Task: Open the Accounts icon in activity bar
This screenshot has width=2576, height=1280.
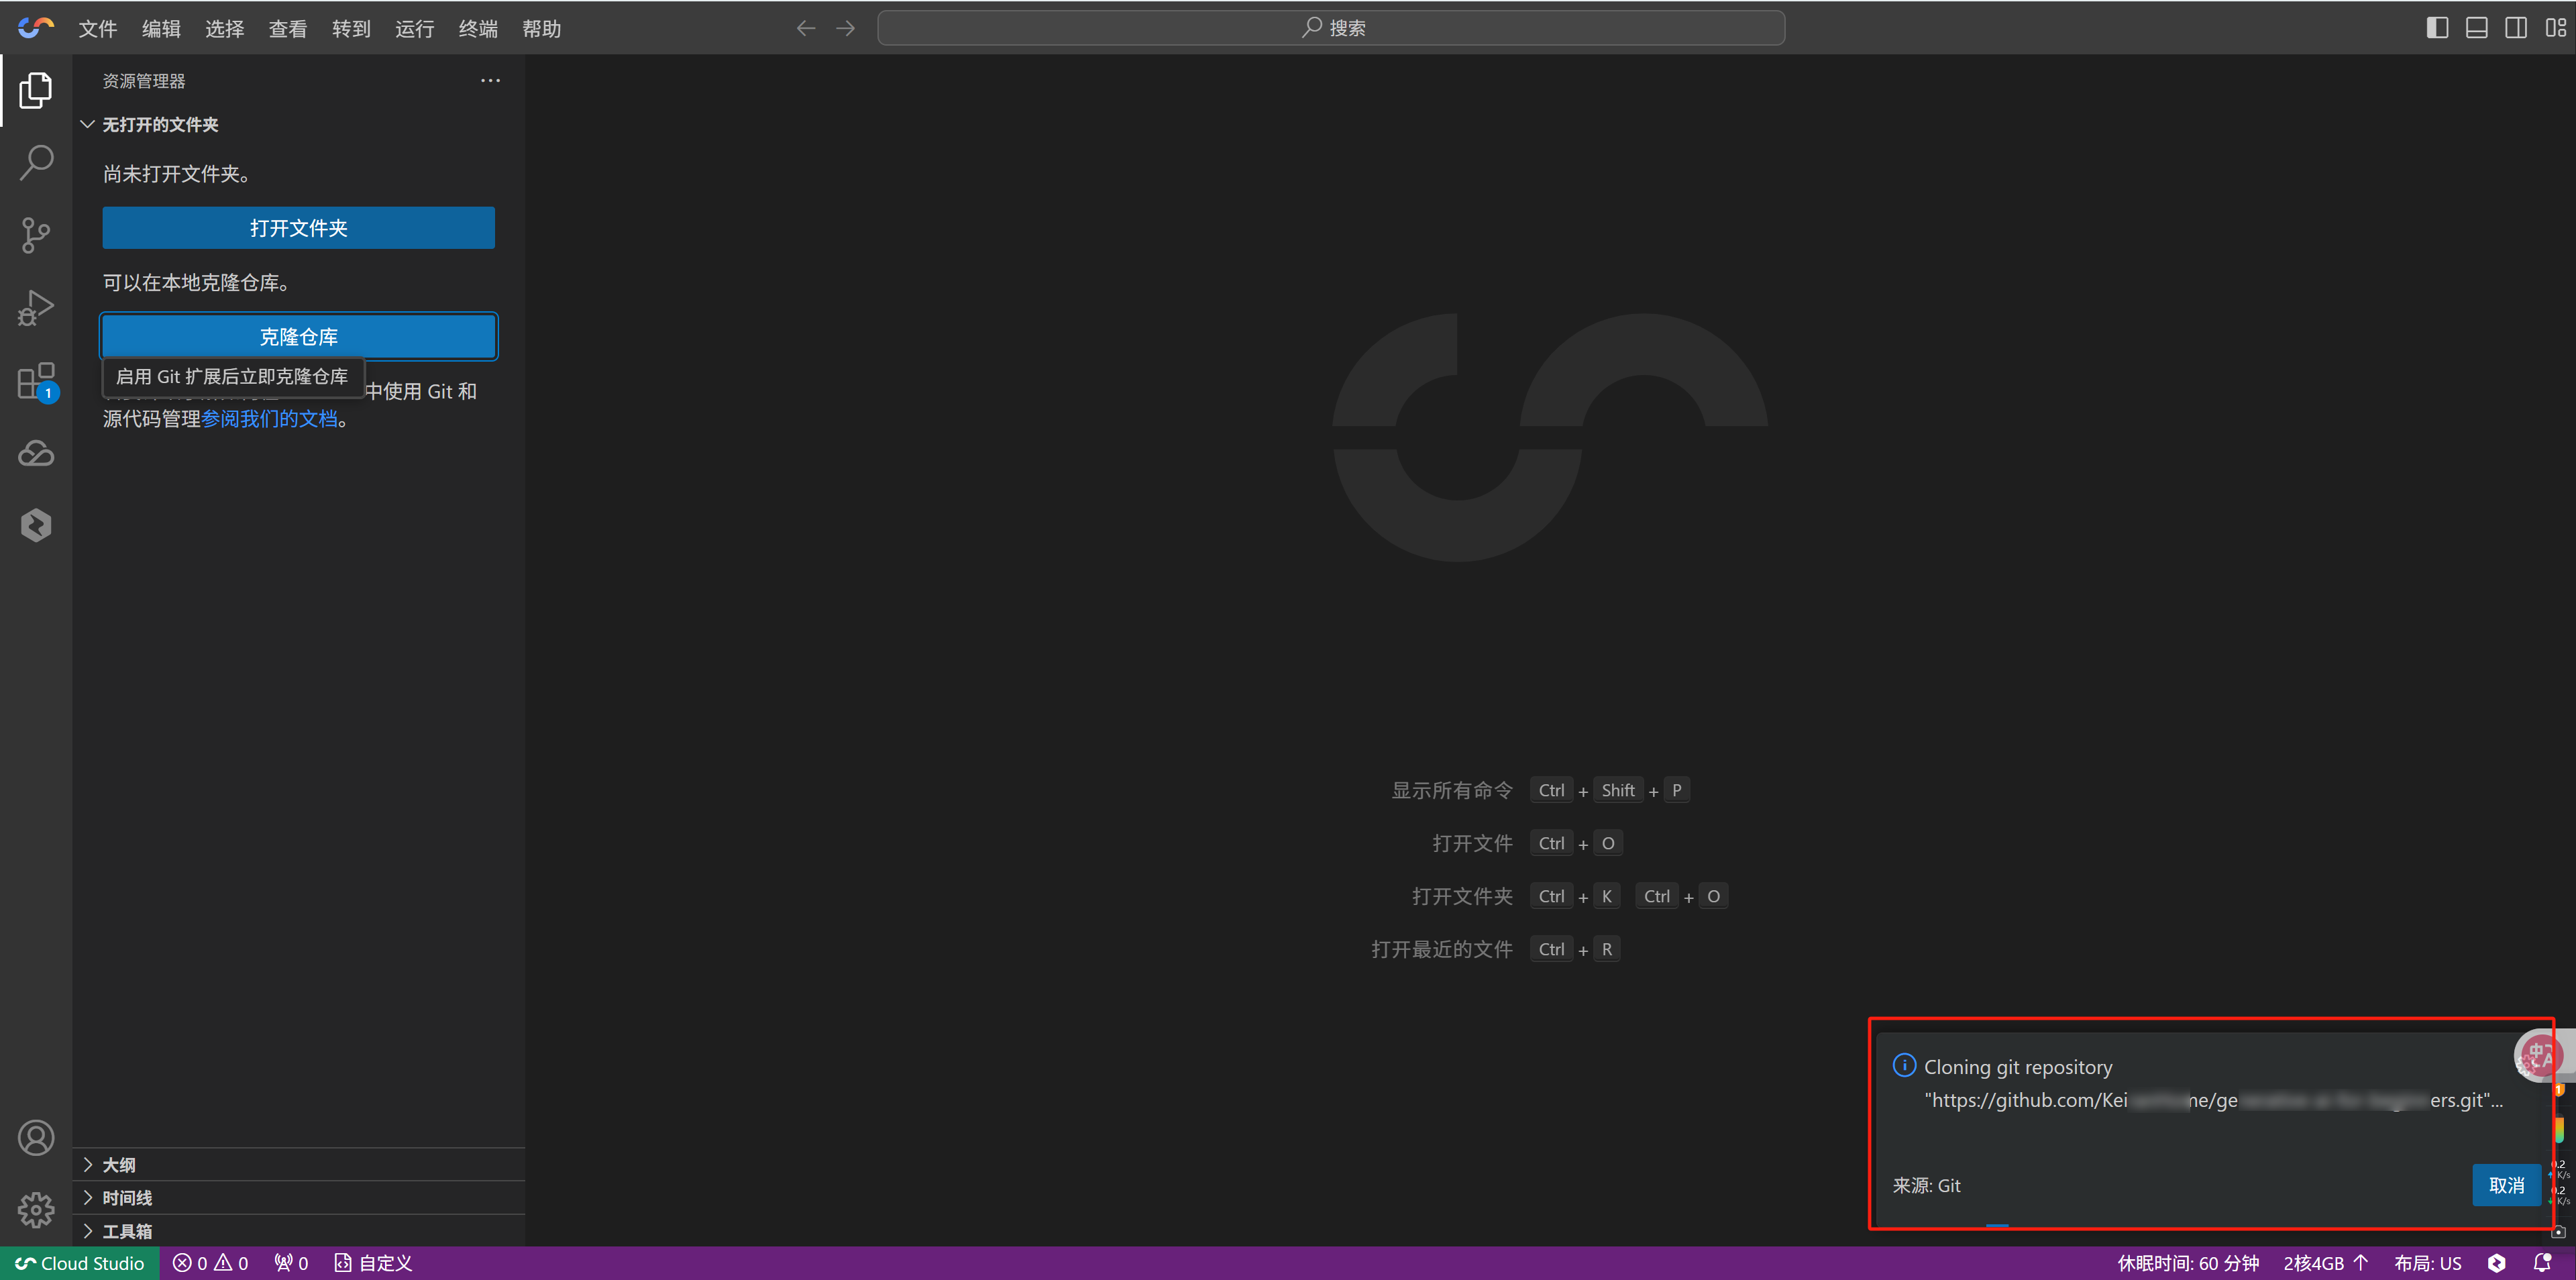Action: click(x=36, y=1138)
